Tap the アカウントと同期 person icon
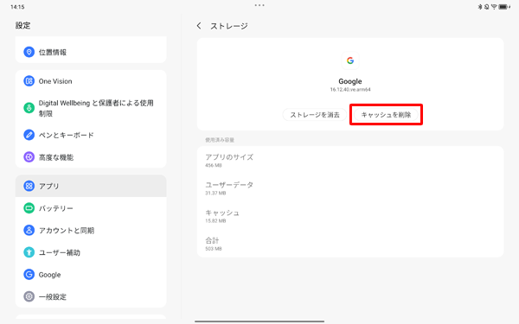The image size is (519, 324). pyautogui.click(x=29, y=231)
